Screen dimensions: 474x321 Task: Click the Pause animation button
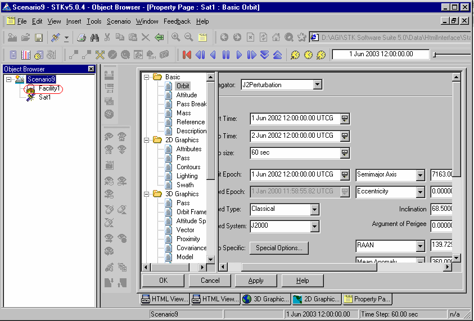226,55
